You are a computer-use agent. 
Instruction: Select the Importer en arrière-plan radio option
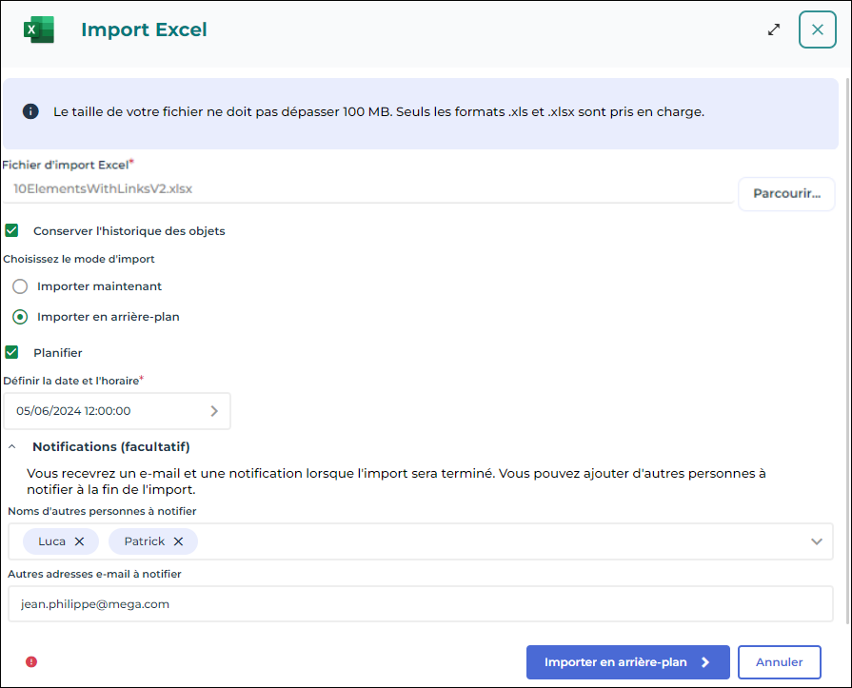[20, 317]
